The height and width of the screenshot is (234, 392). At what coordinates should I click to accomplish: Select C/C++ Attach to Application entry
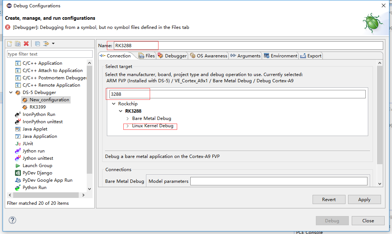(52, 71)
